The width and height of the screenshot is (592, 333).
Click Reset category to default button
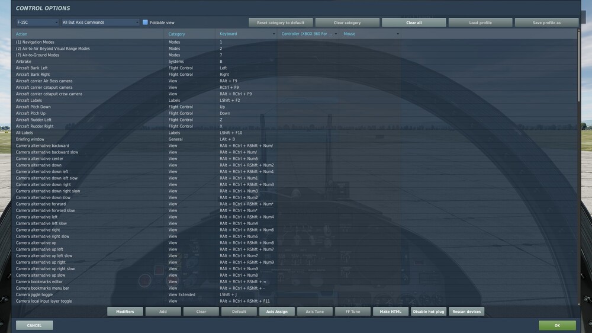coord(281,23)
